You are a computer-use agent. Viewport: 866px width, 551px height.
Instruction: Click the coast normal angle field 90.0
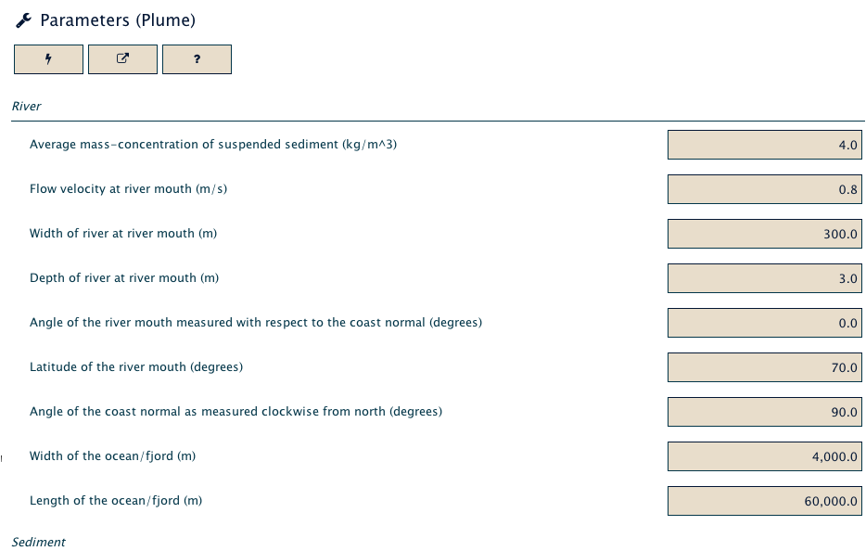click(x=764, y=412)
